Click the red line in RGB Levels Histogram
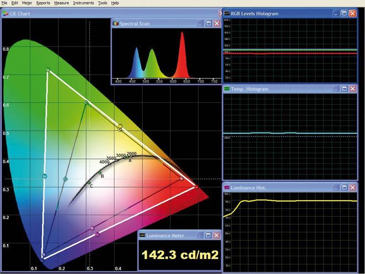 [290, 53]
